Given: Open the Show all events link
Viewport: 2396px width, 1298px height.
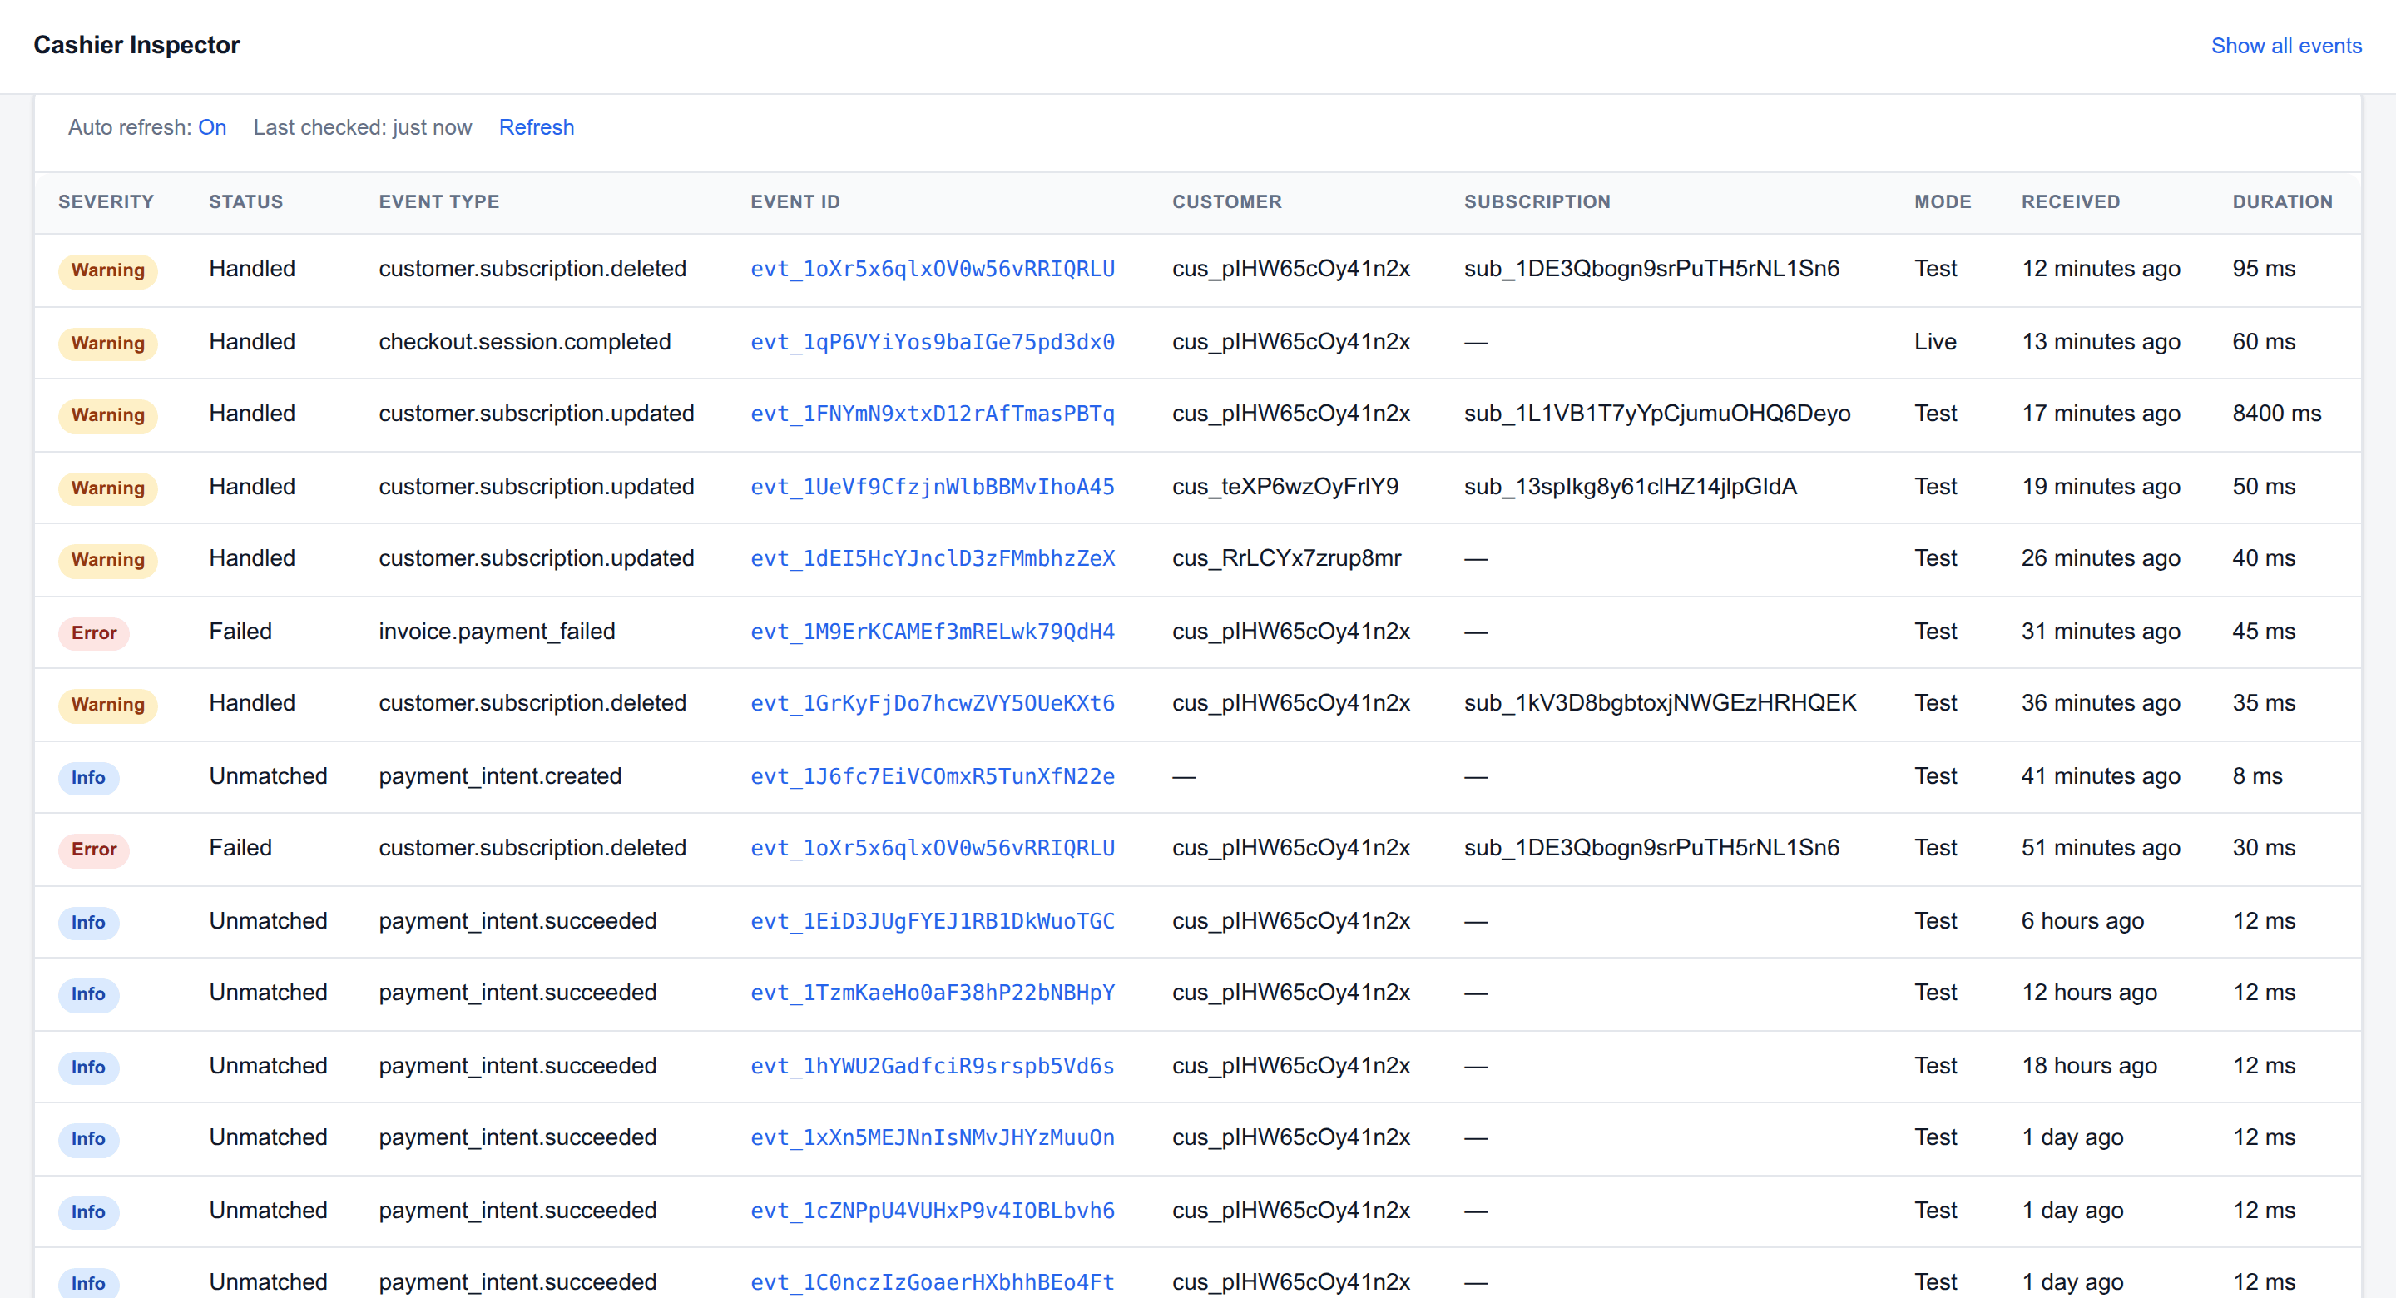Looking at the screenshot, I should click(2285, 46).
